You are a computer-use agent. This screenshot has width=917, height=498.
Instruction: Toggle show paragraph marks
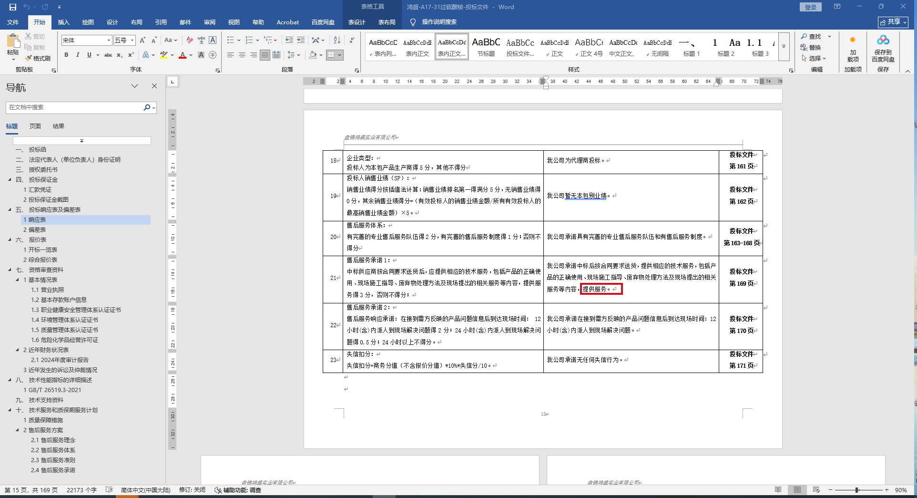point(352,40)
